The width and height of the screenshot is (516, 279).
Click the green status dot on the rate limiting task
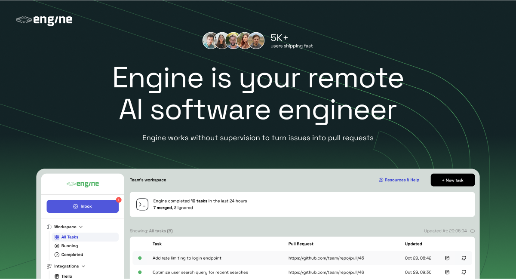pyautogui.click(x=140, y=258)
